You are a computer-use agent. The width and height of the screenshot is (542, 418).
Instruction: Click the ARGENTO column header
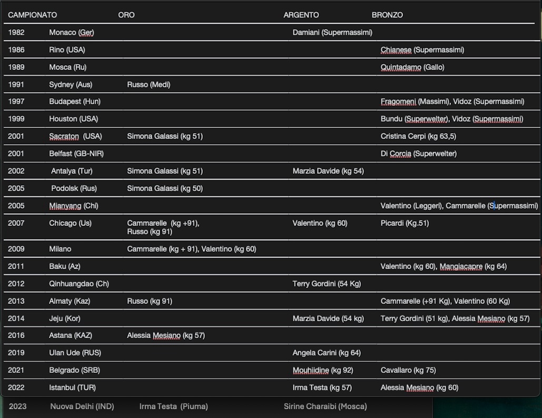[x=301, y=15]
